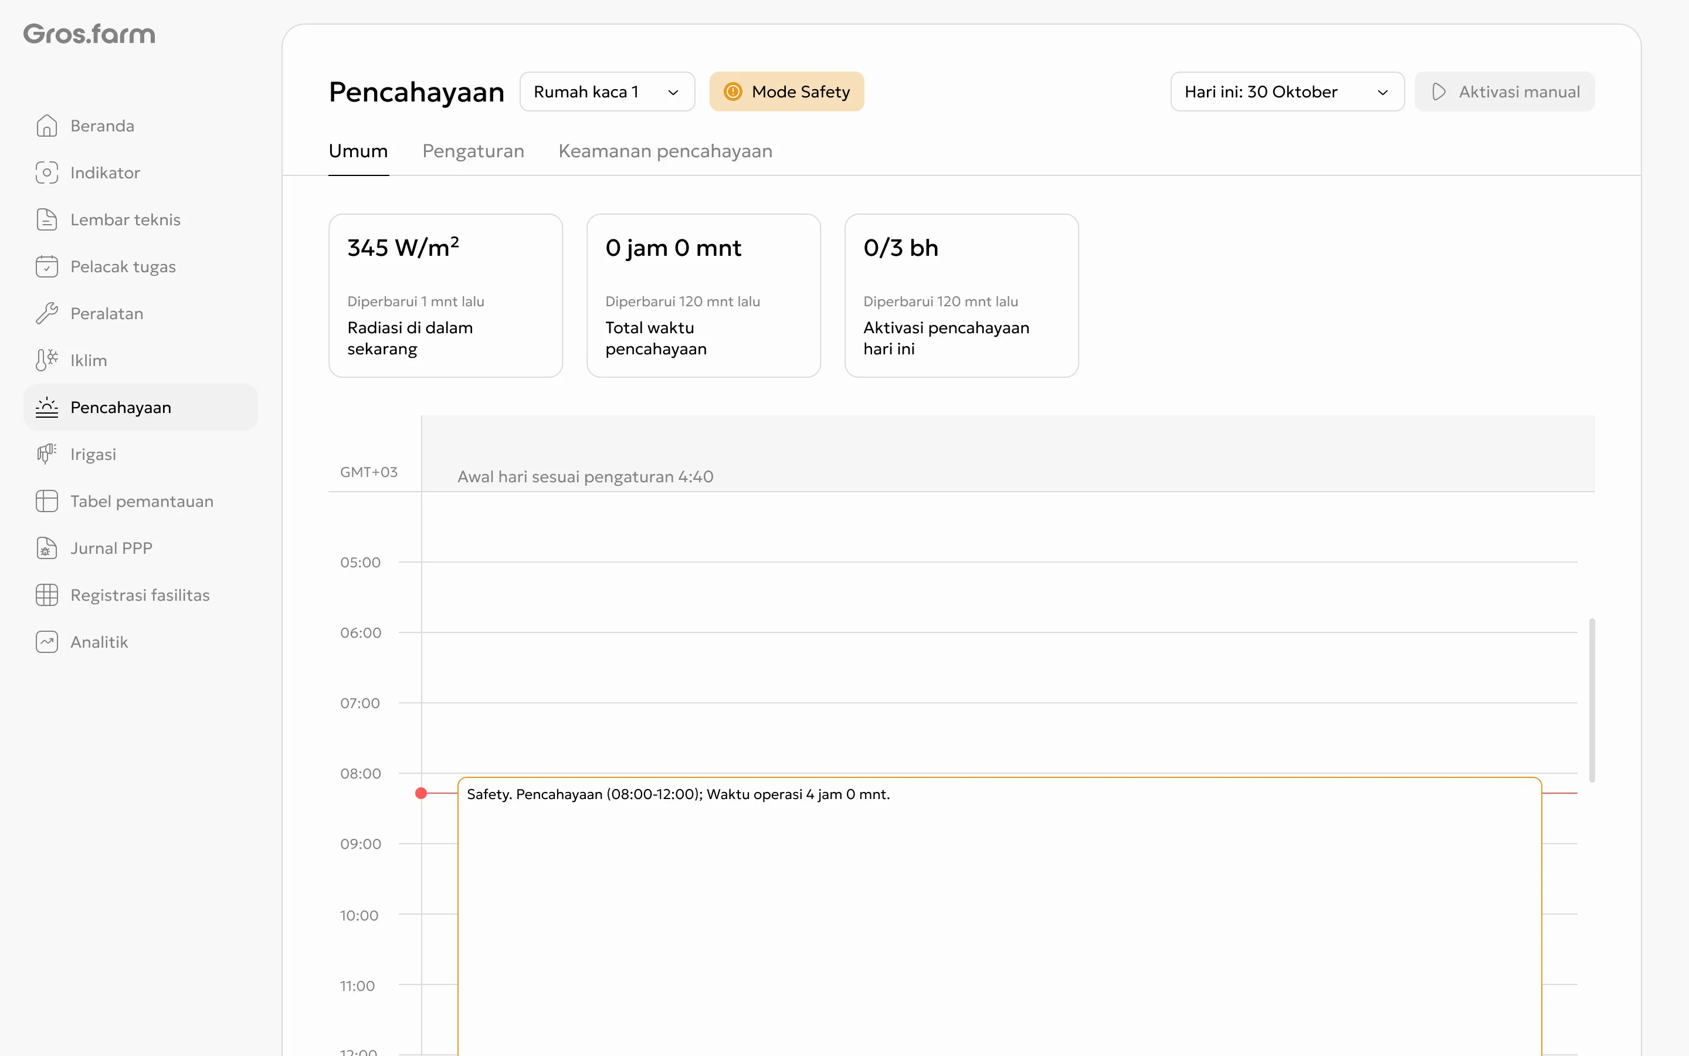This screenshot has height=1056, width=1689.
Task: Click the chevron in the date selector
Action: [x=1382, y=92]
